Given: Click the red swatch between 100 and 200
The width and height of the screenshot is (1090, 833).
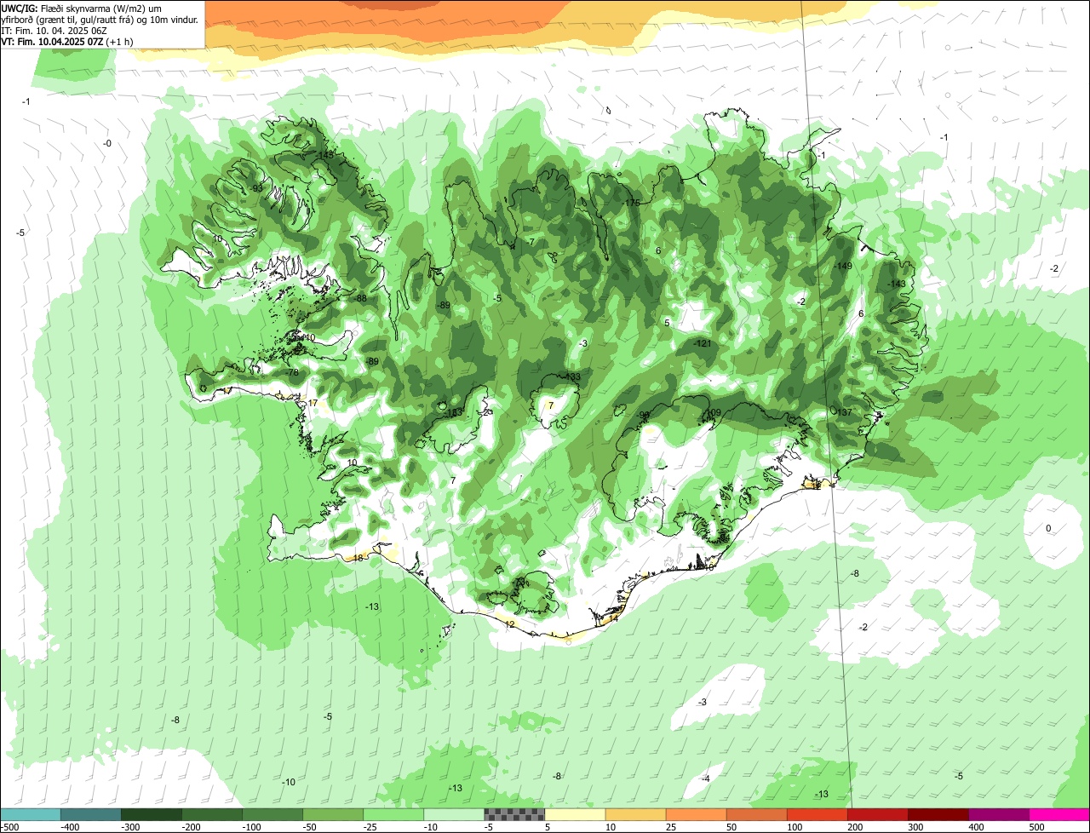Looking at the screenshot, I should click(x=817, y=814).
